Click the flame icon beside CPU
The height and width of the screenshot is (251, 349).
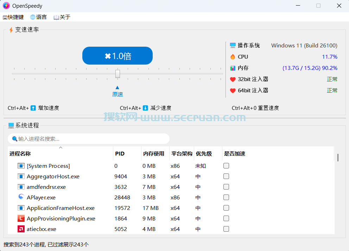point(233,57)
